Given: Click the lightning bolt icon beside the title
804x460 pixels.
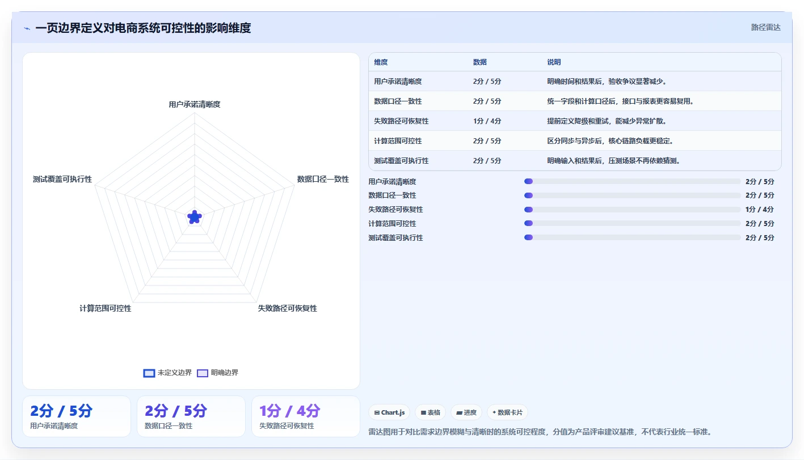Looking at the screenshot, I should pyautogui.click(x=27, y=28).
